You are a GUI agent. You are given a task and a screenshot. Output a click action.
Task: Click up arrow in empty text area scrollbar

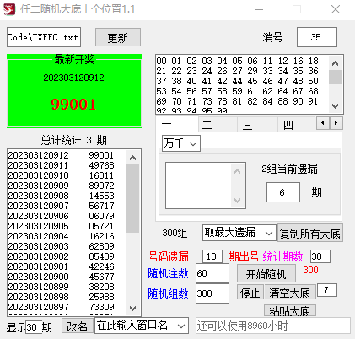tap(238, 171)
